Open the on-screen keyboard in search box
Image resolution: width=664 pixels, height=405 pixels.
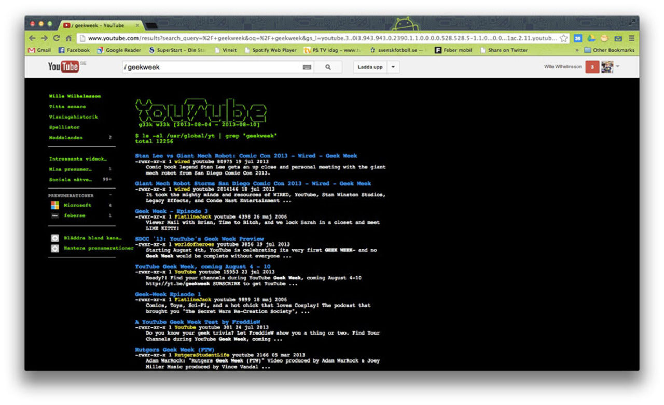(x=307, y=67)
